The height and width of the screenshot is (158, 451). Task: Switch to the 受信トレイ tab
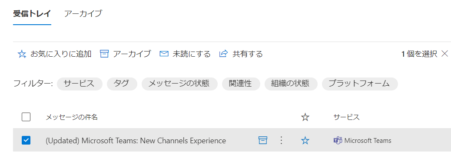[x=32, y=13]
